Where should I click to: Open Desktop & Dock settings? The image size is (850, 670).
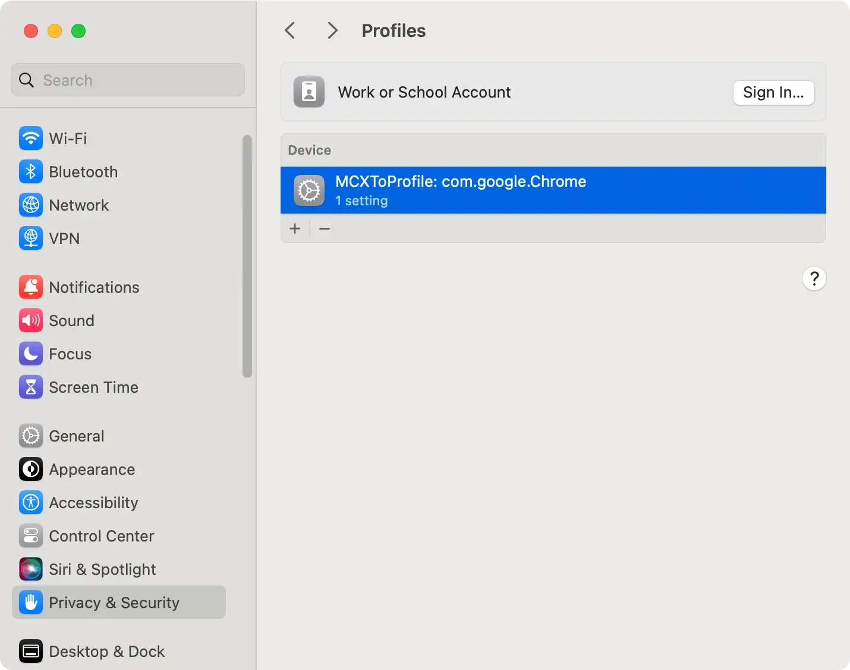(x=106, y=652)
